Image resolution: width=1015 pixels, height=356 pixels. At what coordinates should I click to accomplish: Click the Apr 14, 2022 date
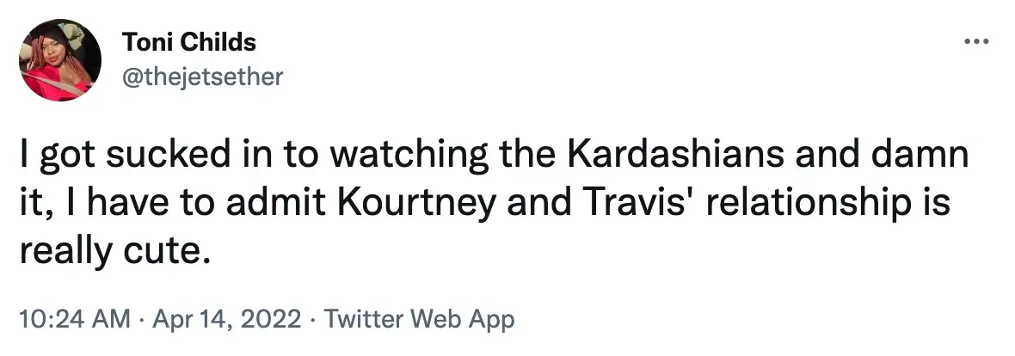click(x=227, y=321)
